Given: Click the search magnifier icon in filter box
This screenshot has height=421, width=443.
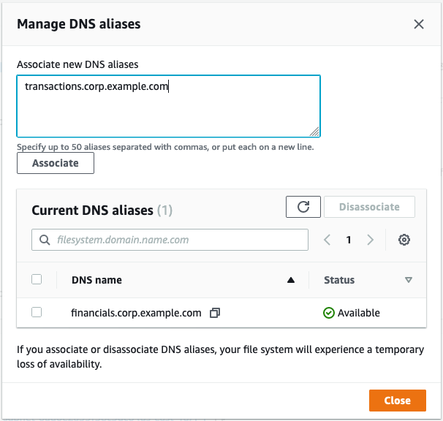Looking at the screenshot, I should point(45,240).
